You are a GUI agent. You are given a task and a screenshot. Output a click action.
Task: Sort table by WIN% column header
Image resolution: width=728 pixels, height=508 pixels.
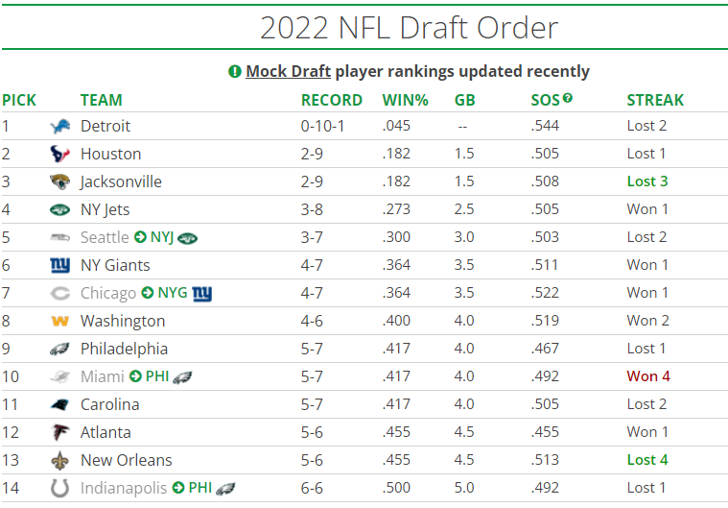[x=405, y=100]
